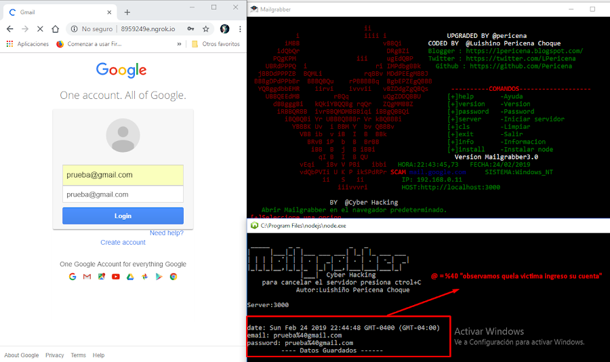Open Help footer link

[x=98, y=355]
